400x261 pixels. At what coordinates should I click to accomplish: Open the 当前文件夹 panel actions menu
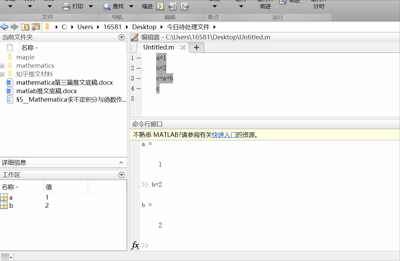pyautogui.click(x=121, y=37)
